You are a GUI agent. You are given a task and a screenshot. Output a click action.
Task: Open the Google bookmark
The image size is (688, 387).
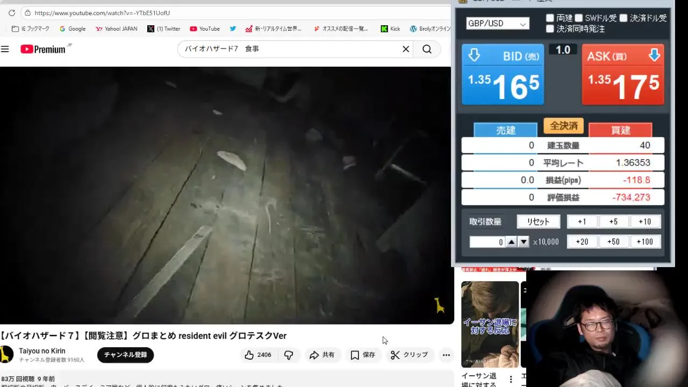tap(73, 29)
